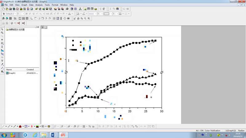Open the fill pattern rectangle dropdown
Viewport: 246px width, 138px height.
pyautogui.click(x=111, y=14)
